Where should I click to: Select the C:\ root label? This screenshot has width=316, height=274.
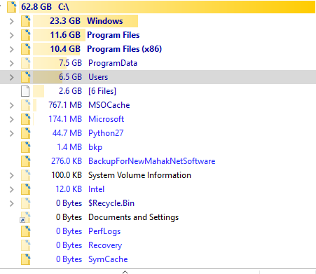pyautogui.click(x=64, y=7)
